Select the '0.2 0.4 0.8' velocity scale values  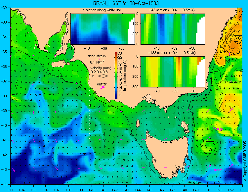point(99,72)
